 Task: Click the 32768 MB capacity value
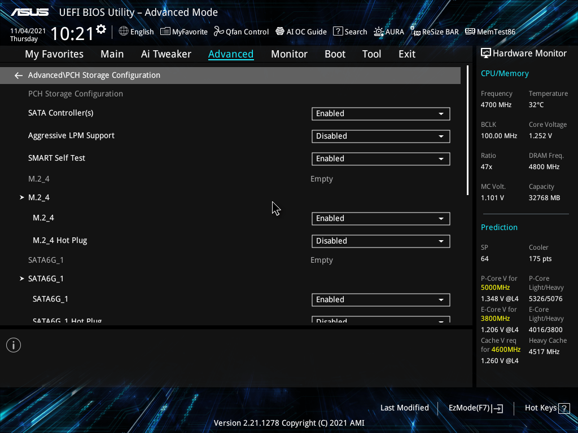[545, 198]
